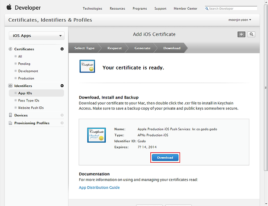Click the Developer title link

pyautogui.click(x=28, y=8)
